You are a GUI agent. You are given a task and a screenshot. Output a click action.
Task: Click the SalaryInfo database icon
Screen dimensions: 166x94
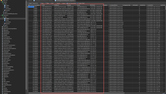pos(2,77)
